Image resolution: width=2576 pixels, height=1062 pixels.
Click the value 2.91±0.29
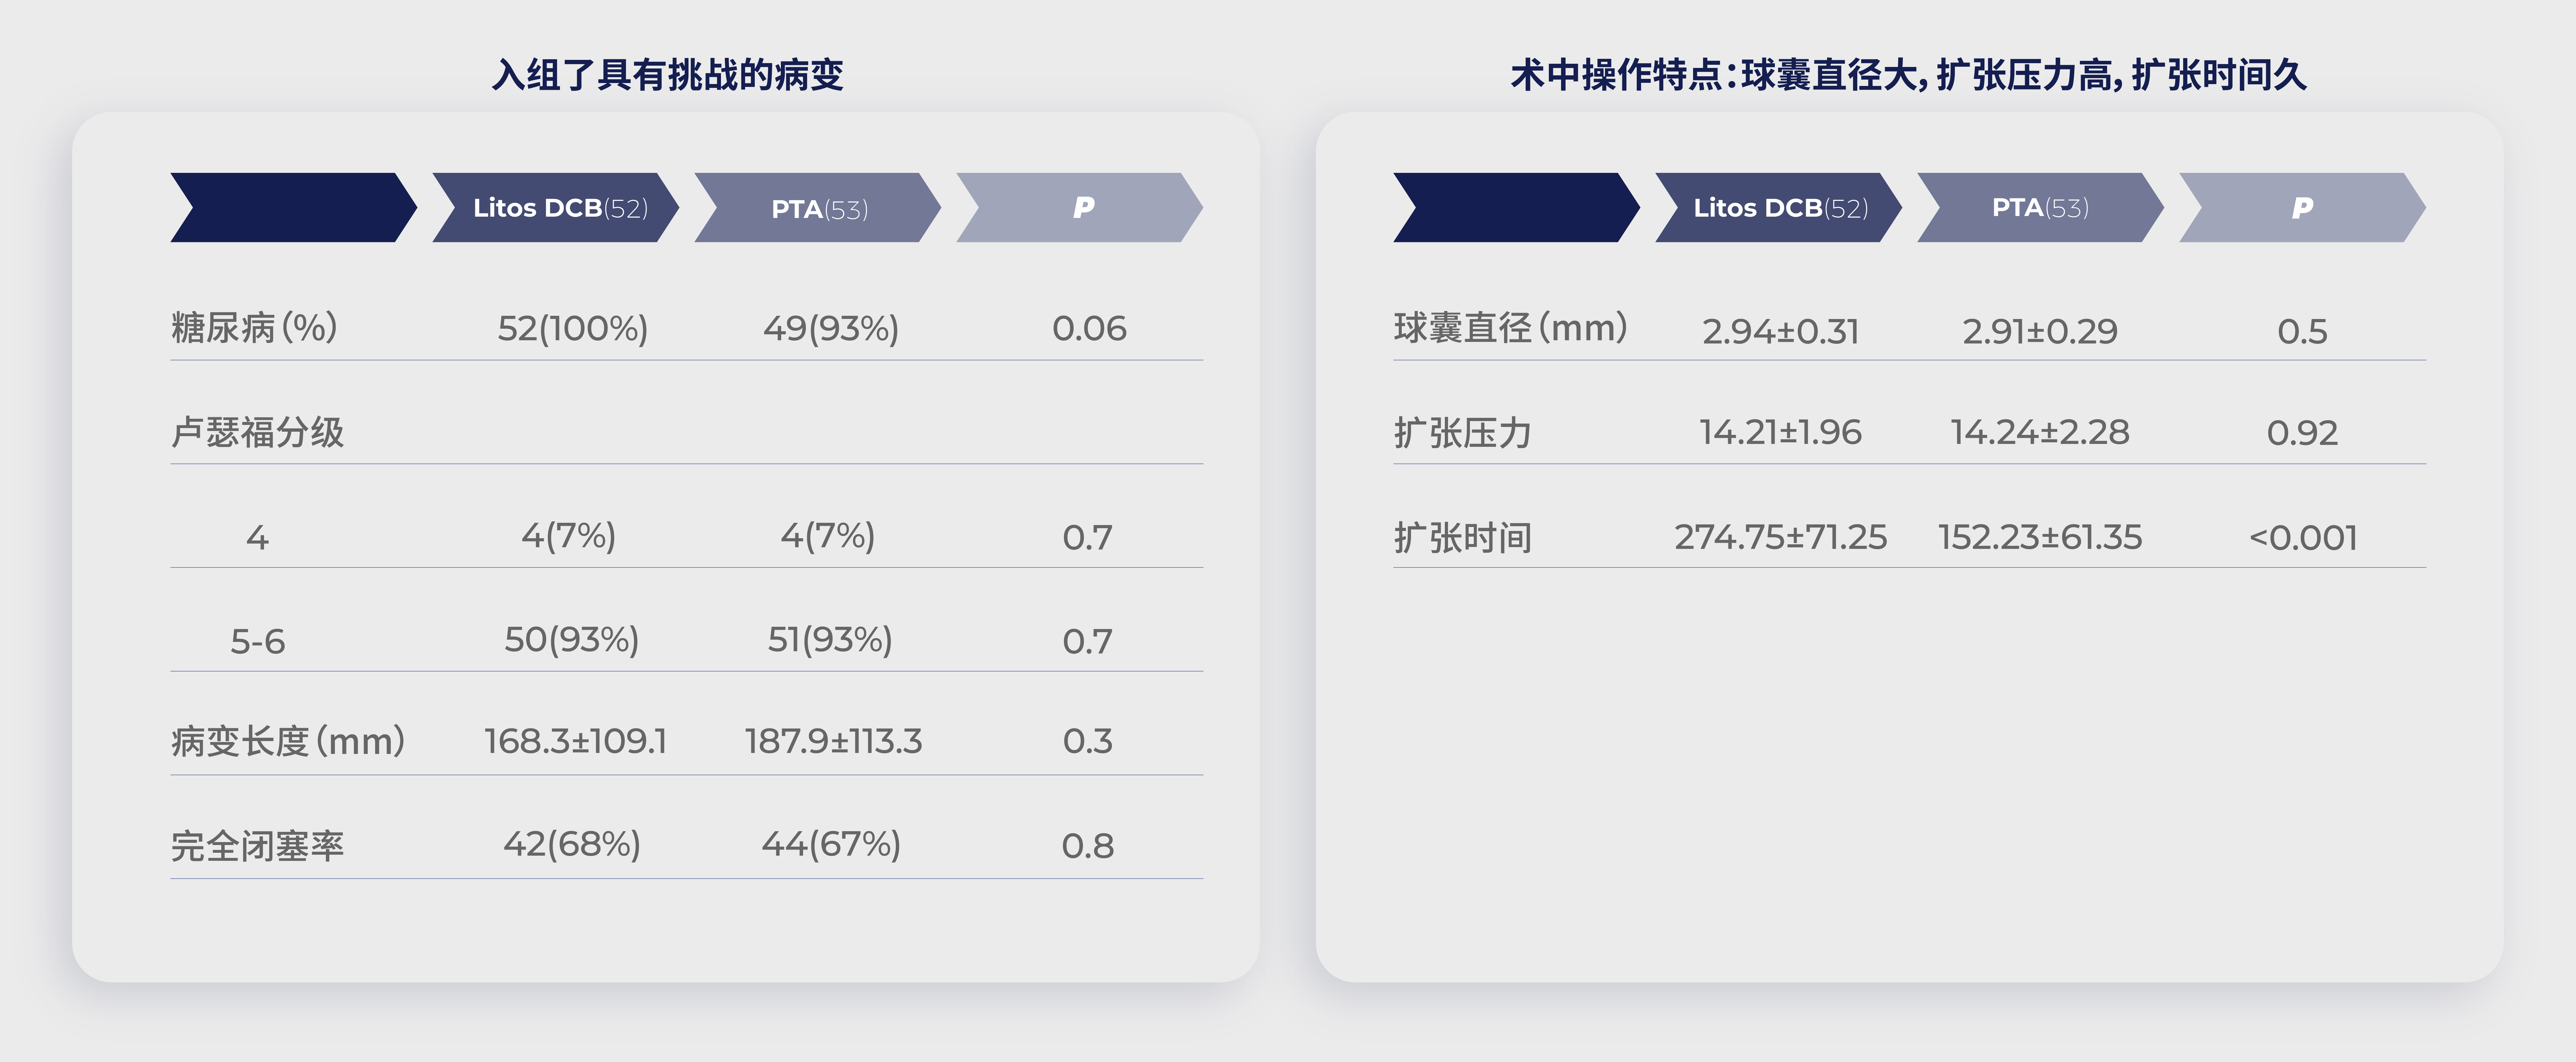[x=2040, y=332]
